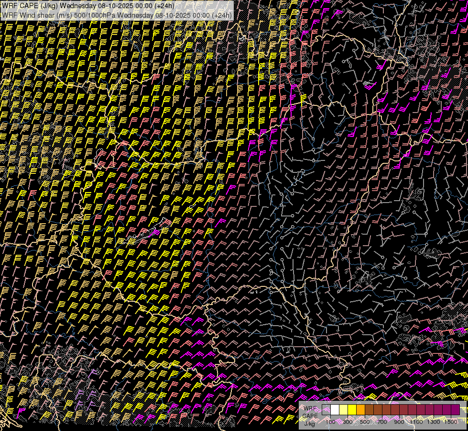
Task: Click the first brown swatch after orange
Action: click(x=370, y=410)
